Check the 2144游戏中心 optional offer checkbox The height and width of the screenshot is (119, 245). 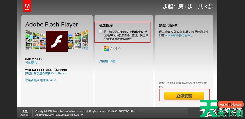tap(101, 32)
